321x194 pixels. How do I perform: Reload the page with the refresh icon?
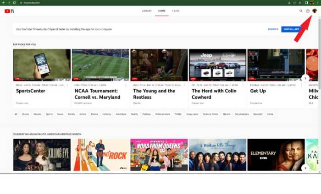click(14, 3)
